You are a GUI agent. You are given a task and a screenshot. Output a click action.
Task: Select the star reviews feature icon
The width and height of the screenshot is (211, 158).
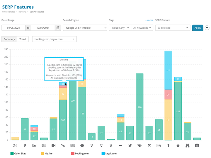tap(178, 145)
